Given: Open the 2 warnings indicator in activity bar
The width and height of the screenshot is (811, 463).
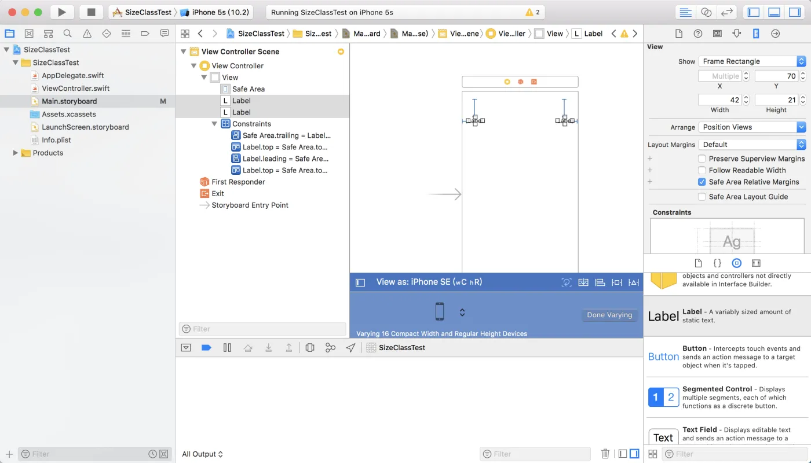Looking at the screenshot, I should pos(532,12).
